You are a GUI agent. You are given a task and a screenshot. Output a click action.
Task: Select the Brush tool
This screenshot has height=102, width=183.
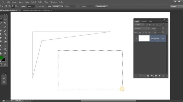pos(5,31)
